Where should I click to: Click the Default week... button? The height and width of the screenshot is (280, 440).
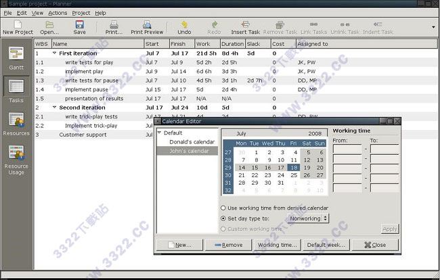(x=326, y=245)
